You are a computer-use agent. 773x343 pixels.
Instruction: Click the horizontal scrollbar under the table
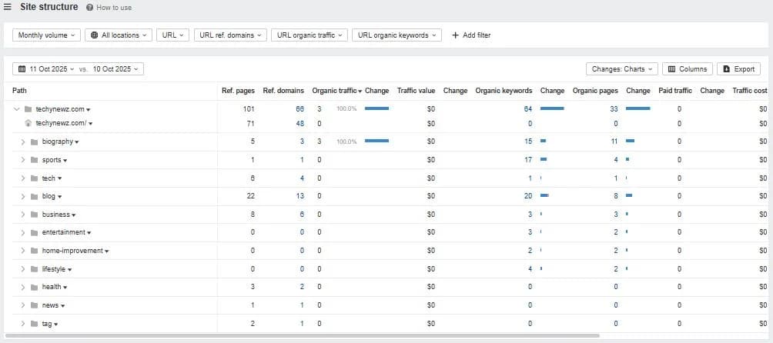click(x=303, y=335)
